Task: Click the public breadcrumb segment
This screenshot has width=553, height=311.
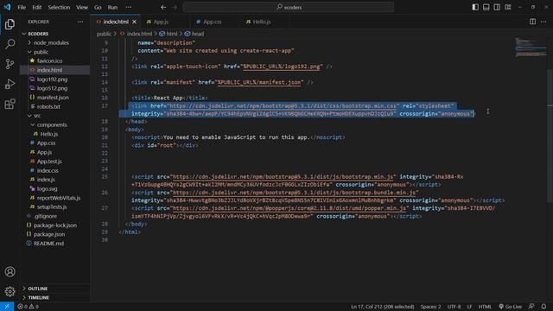Action: (x=104, y=34)
